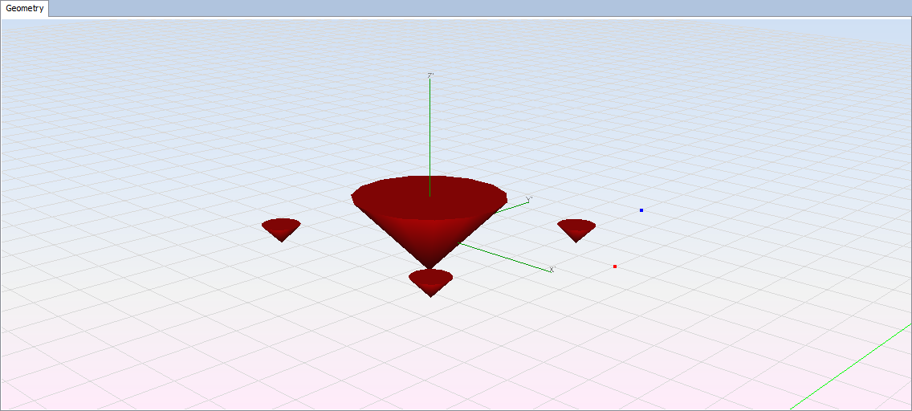
Task: Switch to the Geometry tab
Action: (x=25, y=9)
